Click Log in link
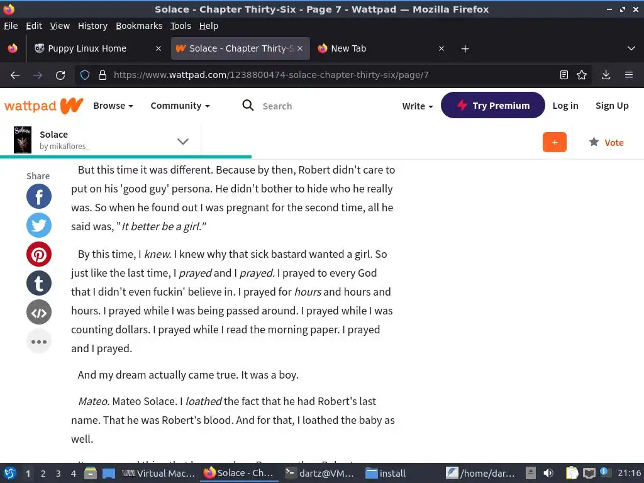644x483 pixels. point(565,106)
